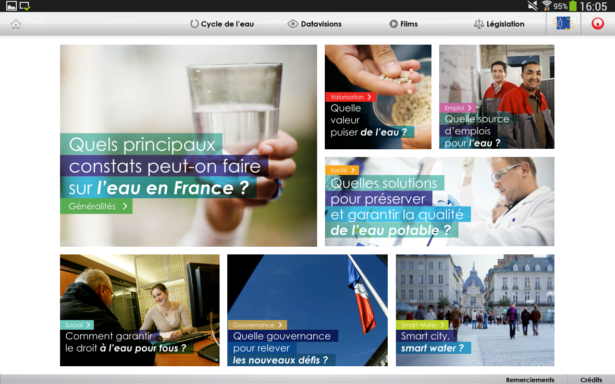Open the Emploi pink tag
The image size is (615, 384).
457,108
